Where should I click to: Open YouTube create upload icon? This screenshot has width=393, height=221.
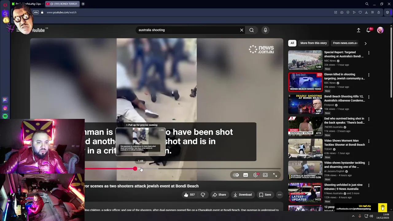coord(358,30)
